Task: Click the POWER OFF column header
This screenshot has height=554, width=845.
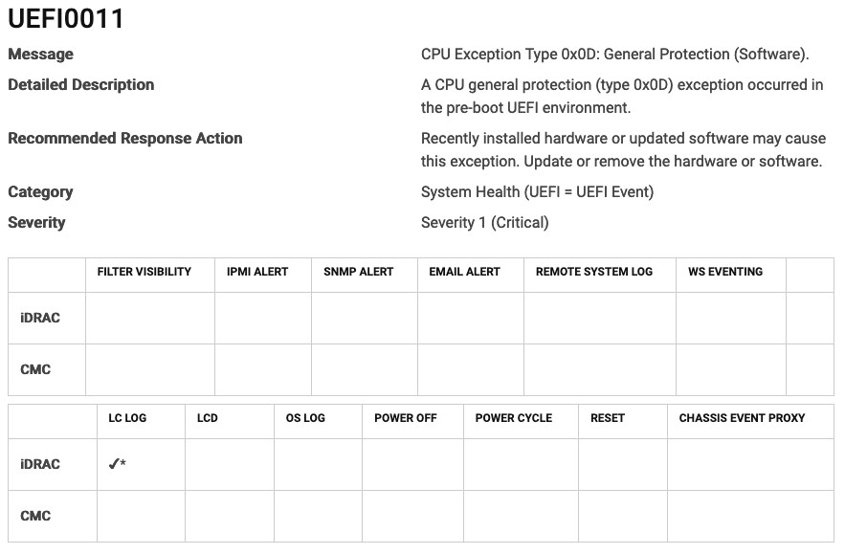Action: click(x=405, y=418)
